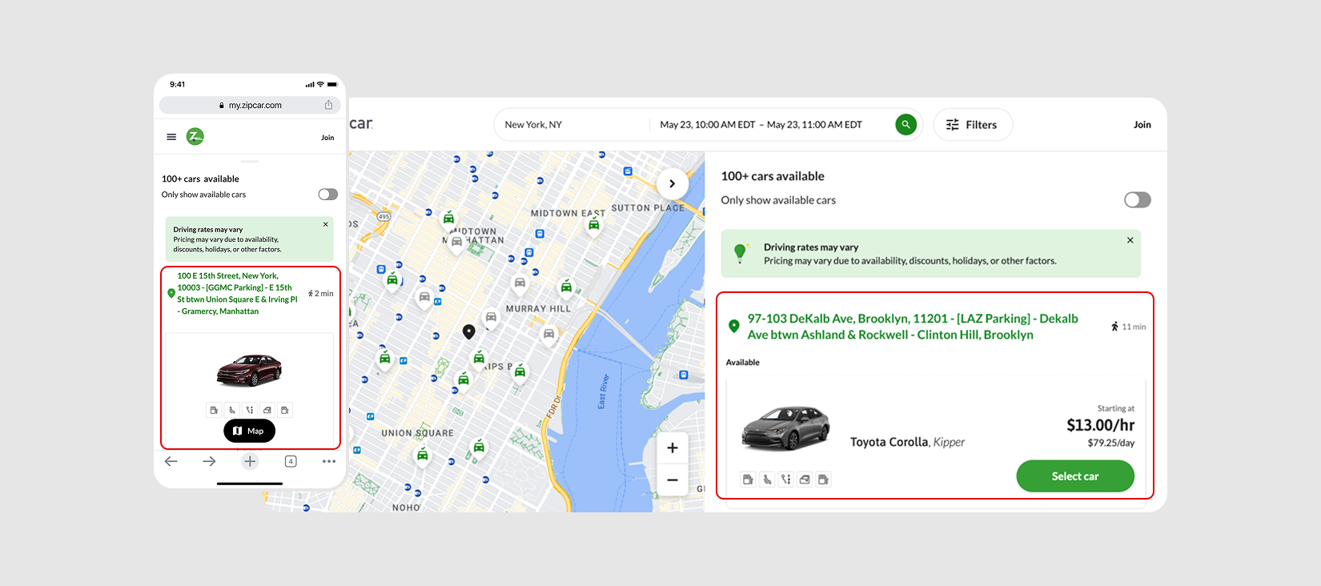The image size is (1321, 586).
Task: Collapse the map with the chevron arrow button
Action: point(673,183)
